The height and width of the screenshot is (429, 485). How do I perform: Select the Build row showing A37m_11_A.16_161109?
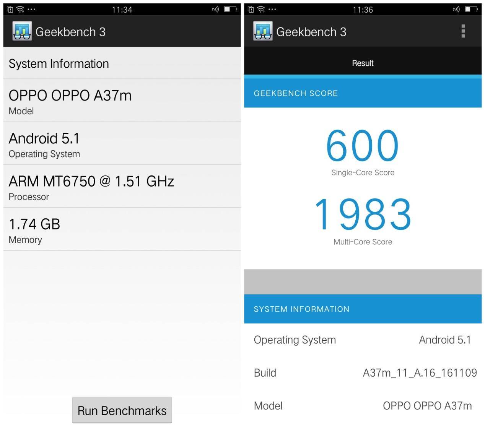[362, 373]
